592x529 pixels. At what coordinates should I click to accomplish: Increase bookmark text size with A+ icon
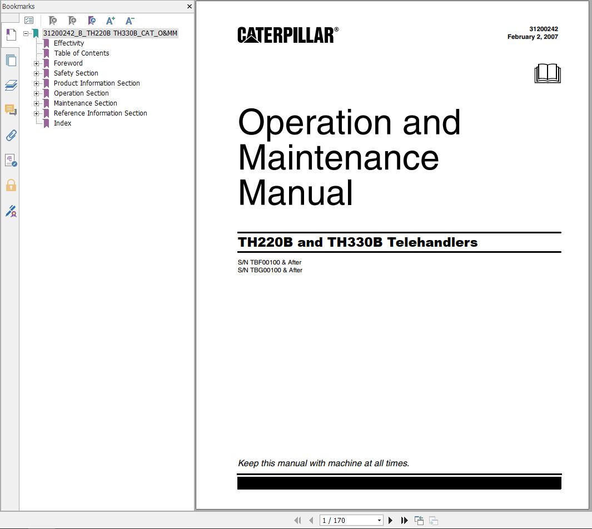click(110, 20)
